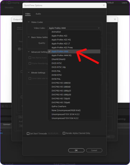Viewport: 130px width, 165px height.
Task: Open the Metadata panel tab
Action: 9,8
